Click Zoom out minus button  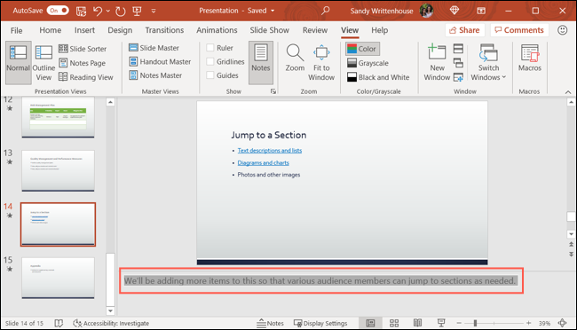[459, 323]
